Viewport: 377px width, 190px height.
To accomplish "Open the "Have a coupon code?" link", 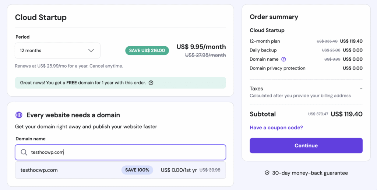I will 276,128.
